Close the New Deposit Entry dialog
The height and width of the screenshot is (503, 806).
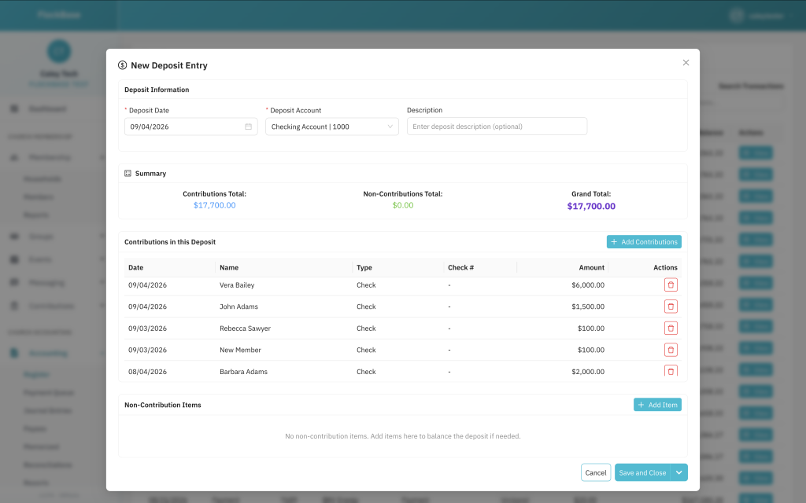[686, 63]
